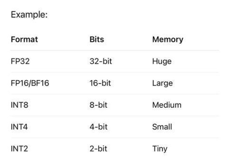
Task: Click the Large memory cell
Action: (x=162, y=83)
